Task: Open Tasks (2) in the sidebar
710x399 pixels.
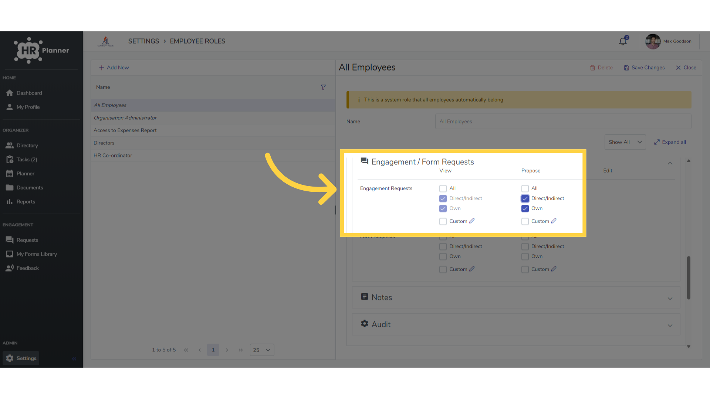Action: pyautogui.click(x=22, y=160)
